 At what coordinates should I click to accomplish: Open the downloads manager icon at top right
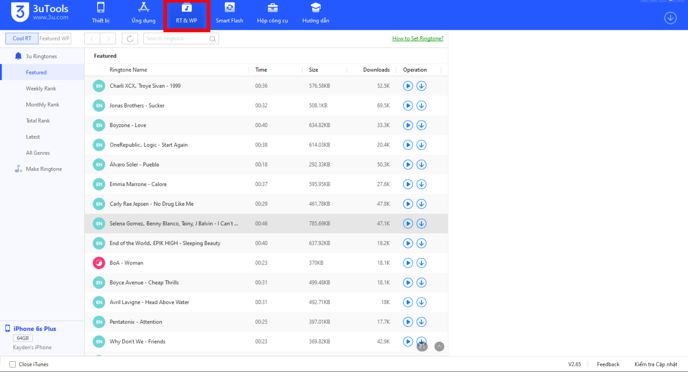coord(670,18)
